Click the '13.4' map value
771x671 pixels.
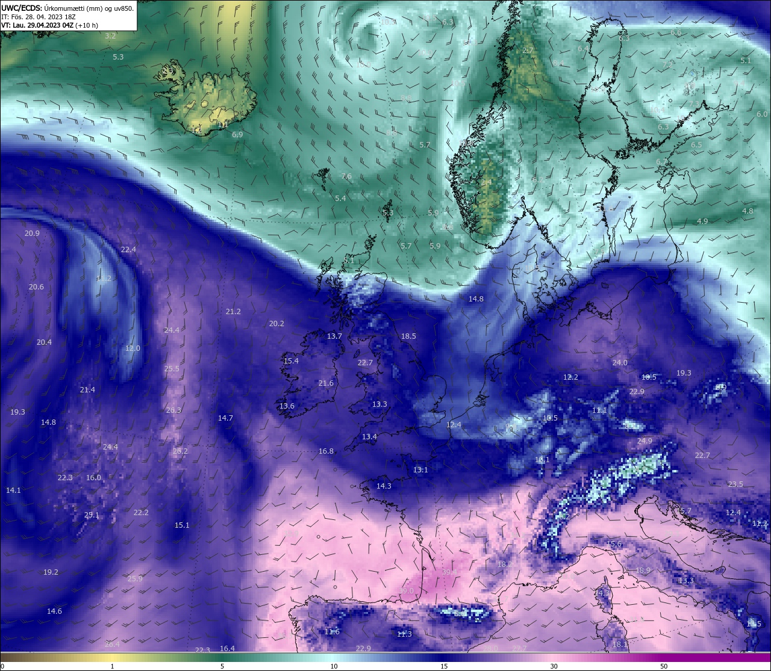coord(369,437)
